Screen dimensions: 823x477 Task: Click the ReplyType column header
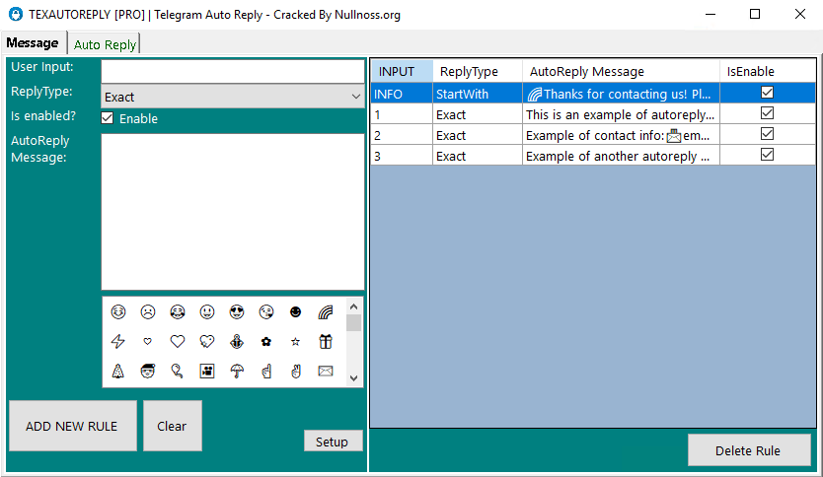click(478, 71)
